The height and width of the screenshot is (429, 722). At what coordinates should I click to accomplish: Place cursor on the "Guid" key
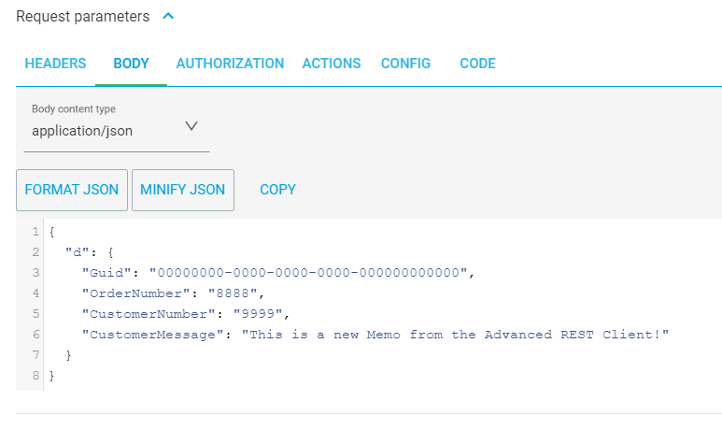tap(106, 273)
